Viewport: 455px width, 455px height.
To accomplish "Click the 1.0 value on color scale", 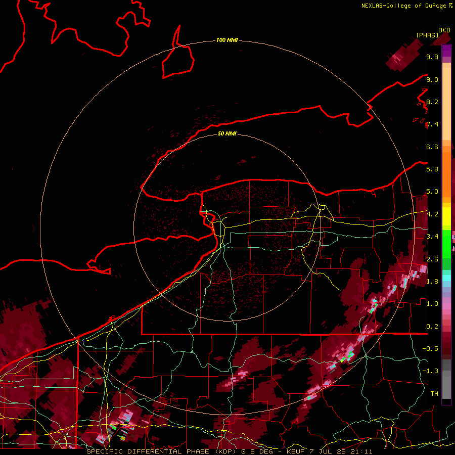I will pos(432,304).
